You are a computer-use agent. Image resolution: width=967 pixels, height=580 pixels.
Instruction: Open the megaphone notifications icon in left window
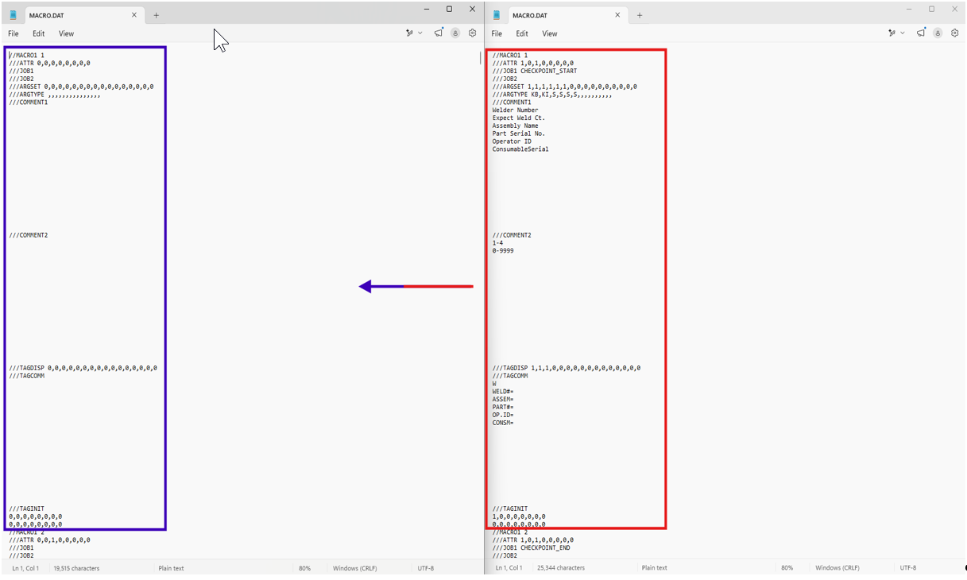pos(439,33)
